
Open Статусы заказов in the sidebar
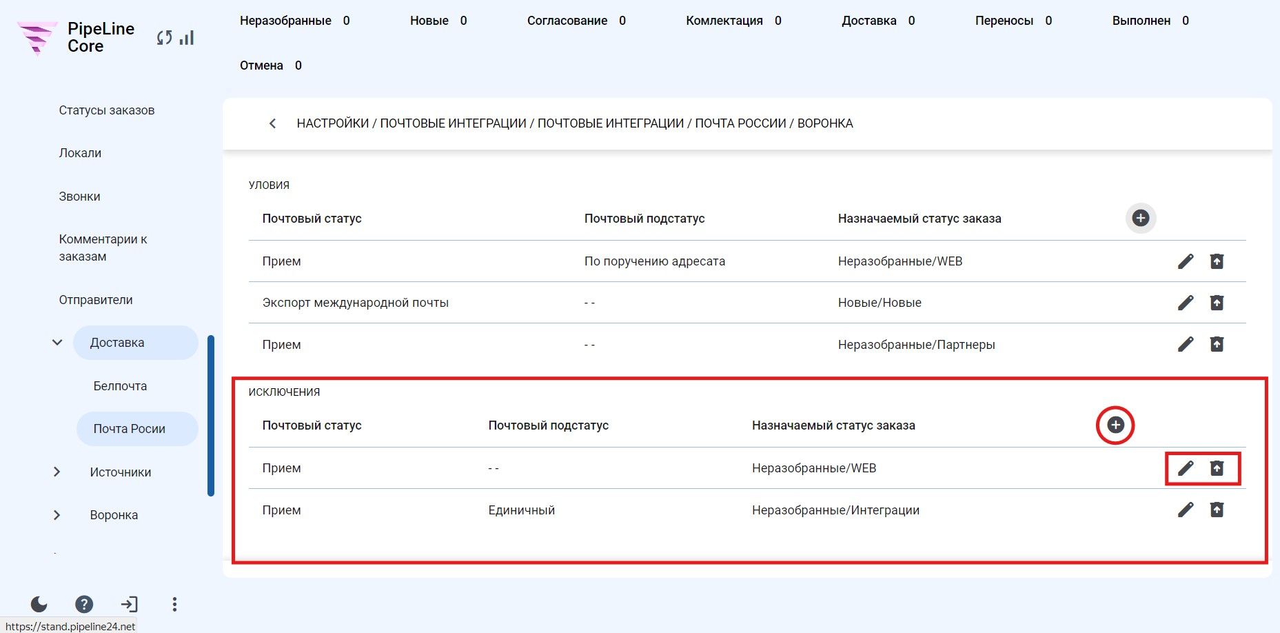107,110
